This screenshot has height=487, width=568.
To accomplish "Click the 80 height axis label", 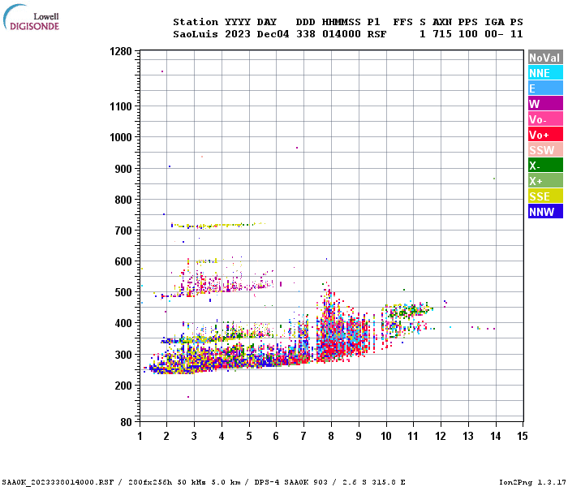I will point(127,422).
